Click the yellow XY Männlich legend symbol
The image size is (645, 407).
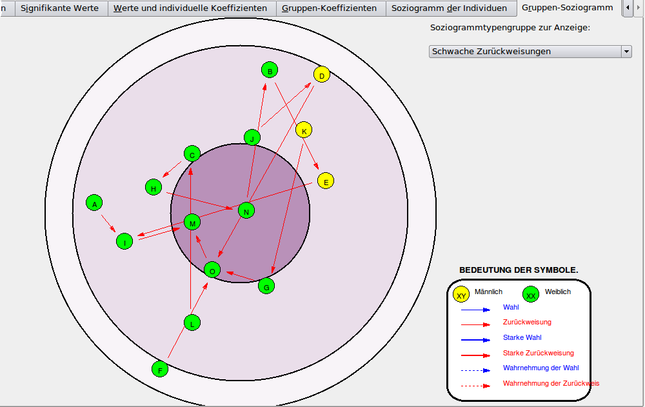pyautogui.click(x=462, y=295)
